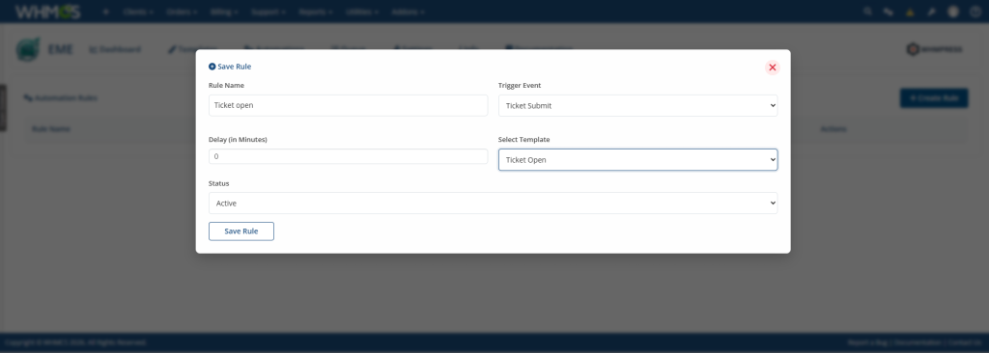The image size is (989, 353).
Task: Click the plus icon in WHMCS navbar
Action: pyautogui.click(x=106, y=12)
